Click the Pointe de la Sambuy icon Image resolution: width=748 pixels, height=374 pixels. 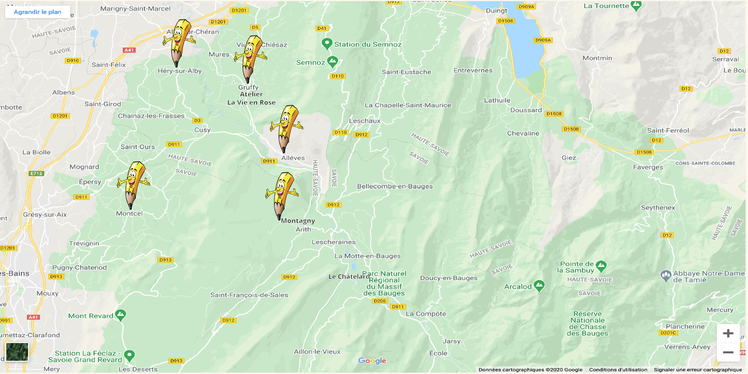tap(601, 267)
